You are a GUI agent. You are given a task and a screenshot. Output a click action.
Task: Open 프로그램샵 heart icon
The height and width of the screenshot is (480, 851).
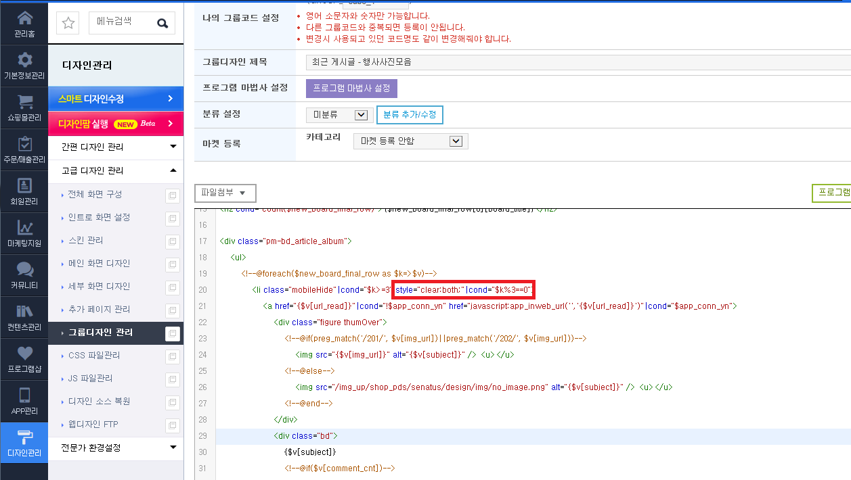[24, 353]
